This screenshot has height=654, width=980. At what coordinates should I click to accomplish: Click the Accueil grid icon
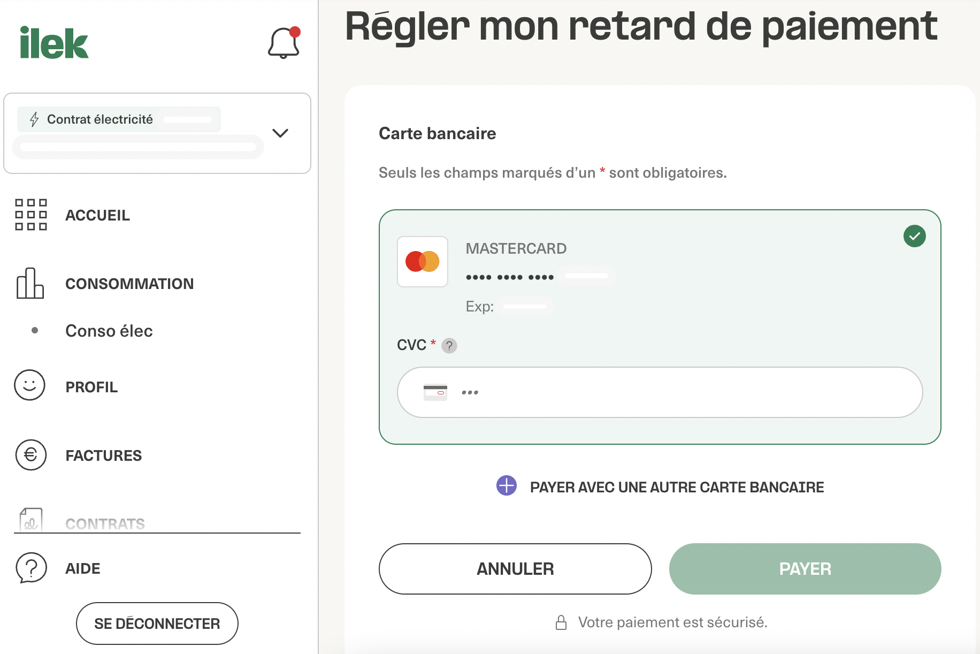31,215
